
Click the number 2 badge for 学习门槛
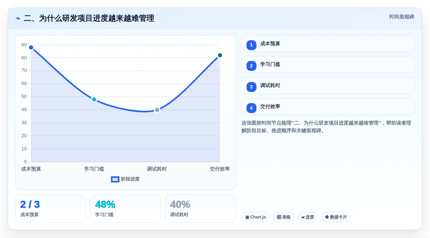251,66
